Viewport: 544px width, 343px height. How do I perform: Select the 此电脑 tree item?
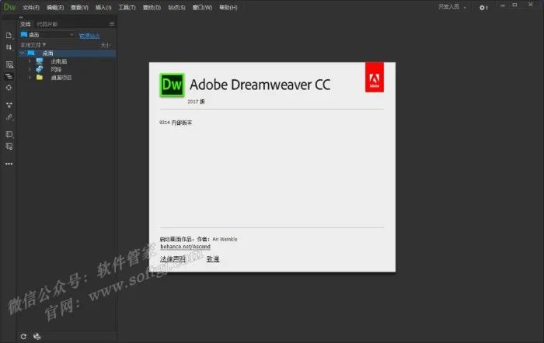58,61
